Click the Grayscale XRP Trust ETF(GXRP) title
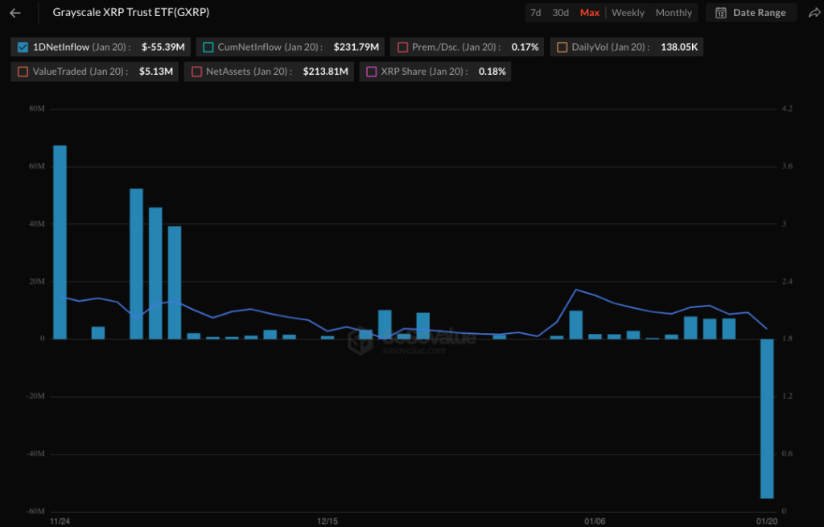The height and width of the screenshot is (527, 824). (x=131, y=12)
